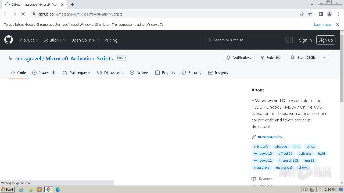Viewport: 344px width, 193px height.
Task: Click the taskbar clock showing 2:50 PM
Action: coord(330,190)
